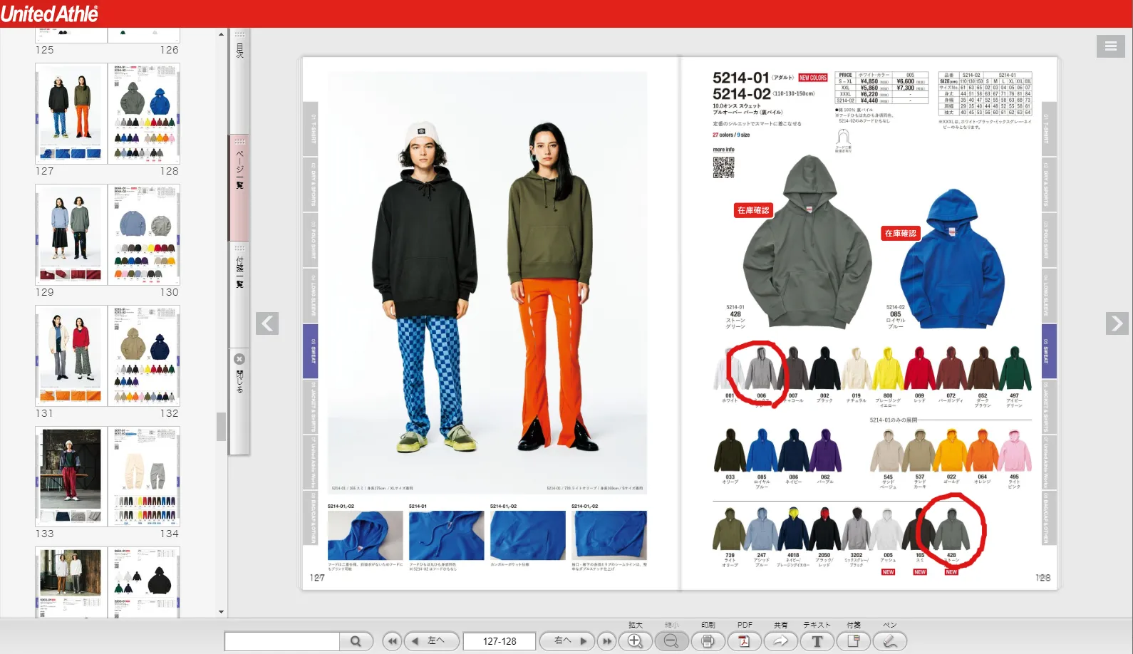Select 05 SWEAT tab on left page edge

[x=311, y=351]
